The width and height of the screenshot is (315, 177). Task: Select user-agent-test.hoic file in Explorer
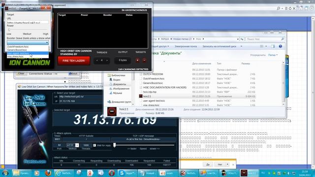[154, 101]
